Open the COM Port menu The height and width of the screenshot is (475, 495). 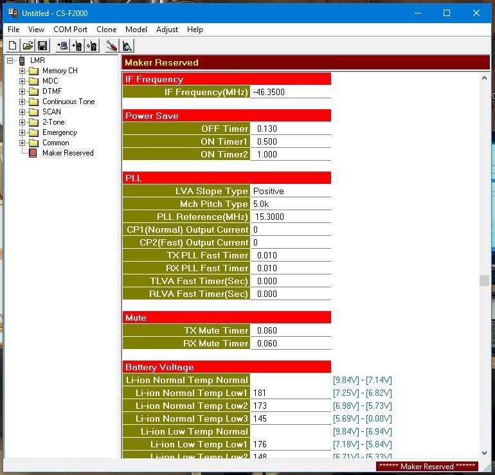[x=70, y=30]
